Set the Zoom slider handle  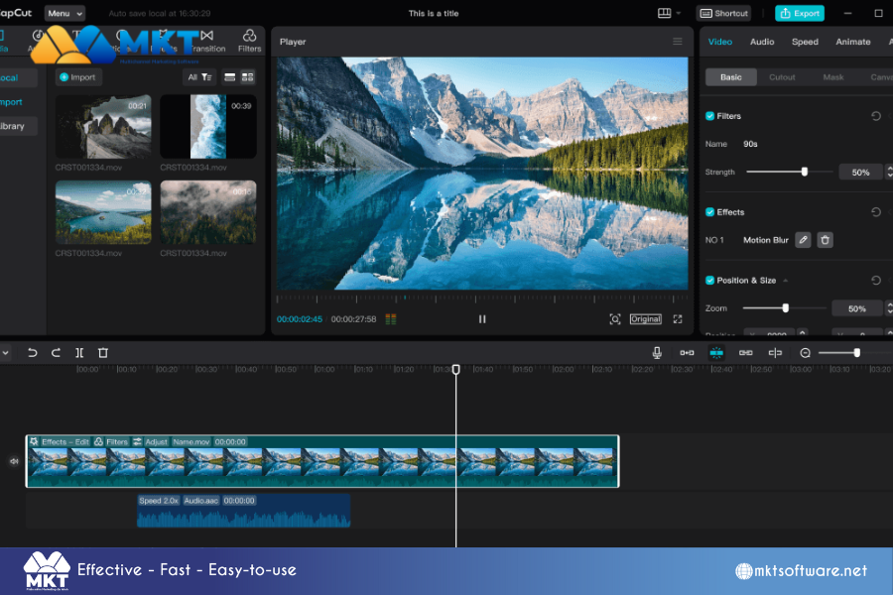coord(786,308)
